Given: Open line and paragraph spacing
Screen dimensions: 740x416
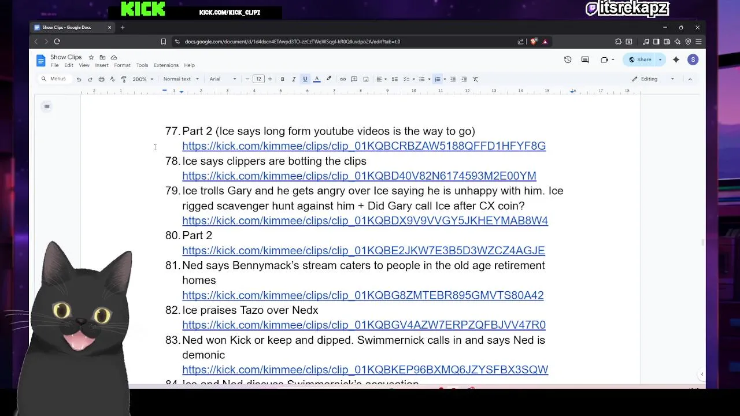Looking at the screenshot, I should (x=394, y=79).
